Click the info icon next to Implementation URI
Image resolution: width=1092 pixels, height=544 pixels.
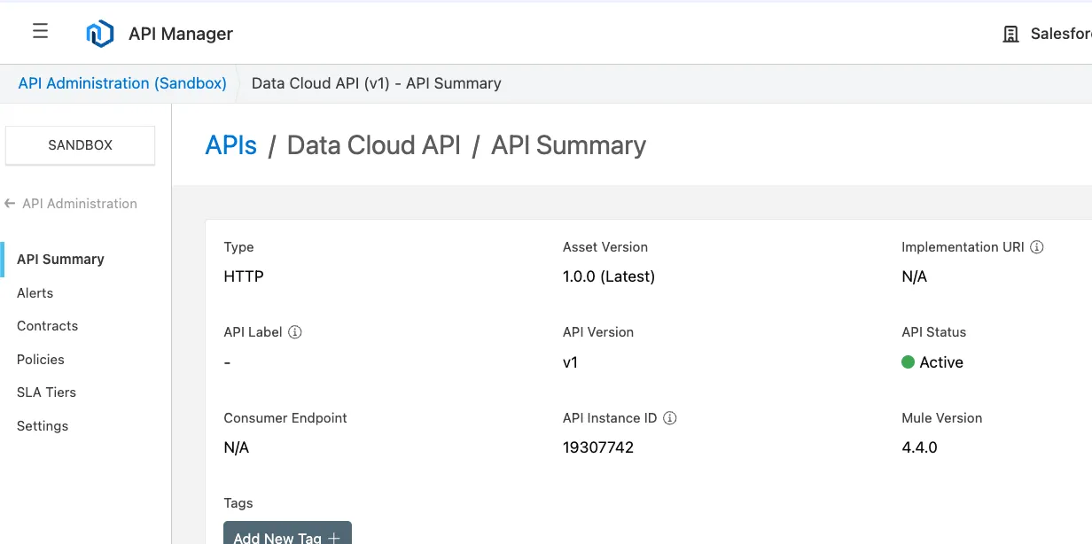pyautogui.click(x=1036, y=247)
